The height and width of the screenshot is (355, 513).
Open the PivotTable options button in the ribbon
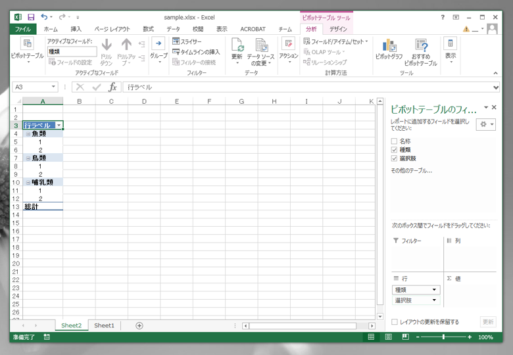pos(27,51)
